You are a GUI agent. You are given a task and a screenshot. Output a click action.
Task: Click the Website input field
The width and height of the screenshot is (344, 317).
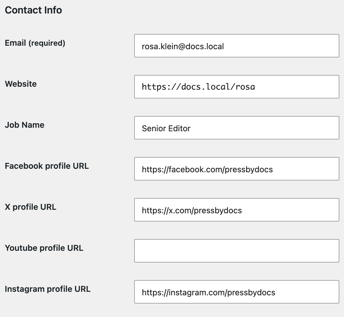point(237,87)
